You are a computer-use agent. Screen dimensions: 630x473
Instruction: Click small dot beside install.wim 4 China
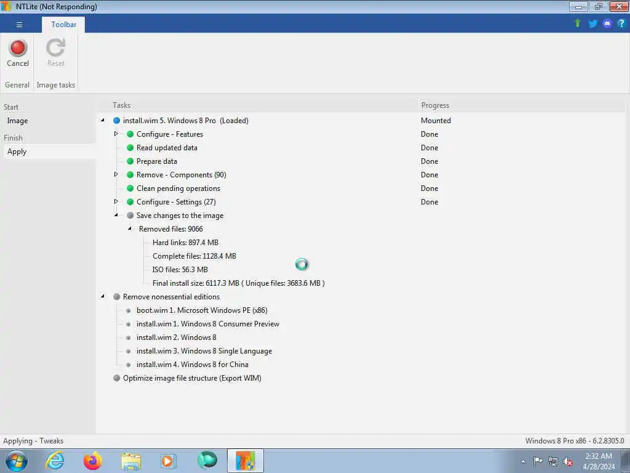click(128, 365)
